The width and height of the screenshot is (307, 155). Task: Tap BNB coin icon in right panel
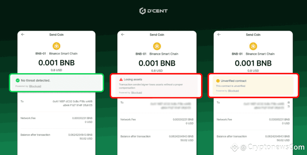coord(253,46)
